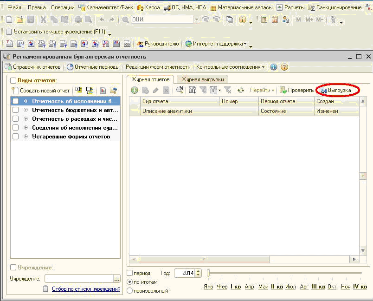Image resolution: width=373 pixels, height=301 pixels.
Task: Open the Контрольные соотношения dropdown
Action: point(230,67)
